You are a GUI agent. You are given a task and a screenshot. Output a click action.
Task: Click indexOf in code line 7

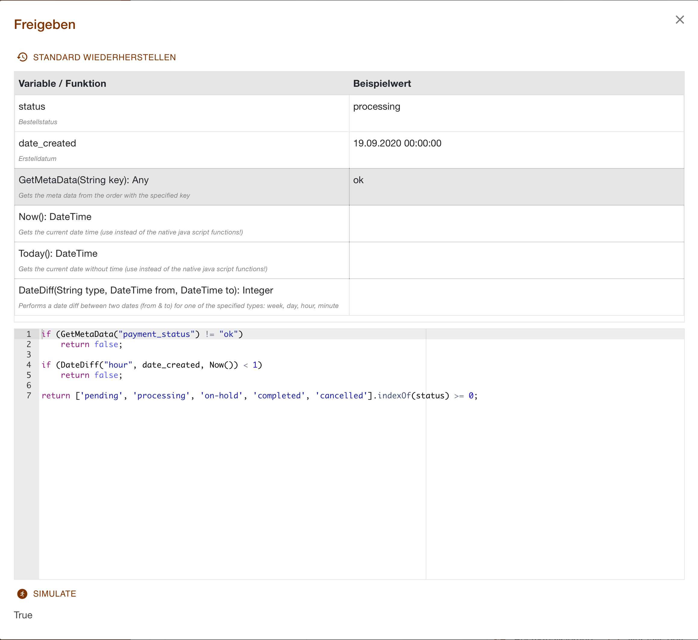point(394,396)
